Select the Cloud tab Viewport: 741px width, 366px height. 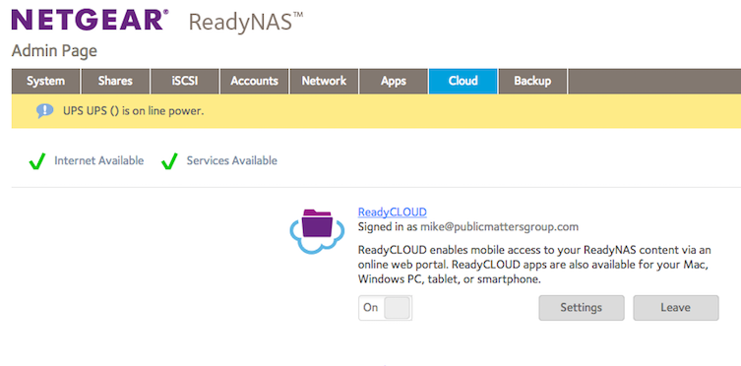pos(463,82)
